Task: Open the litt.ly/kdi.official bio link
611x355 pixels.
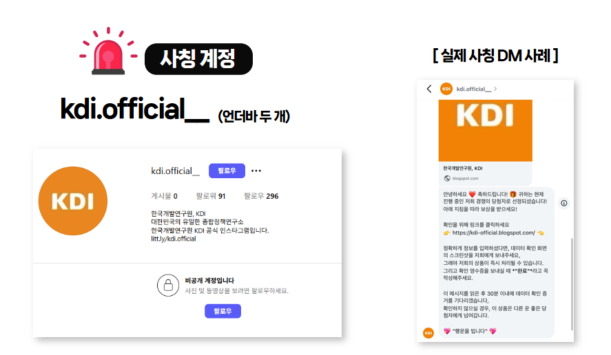Action: pos(174,239)
